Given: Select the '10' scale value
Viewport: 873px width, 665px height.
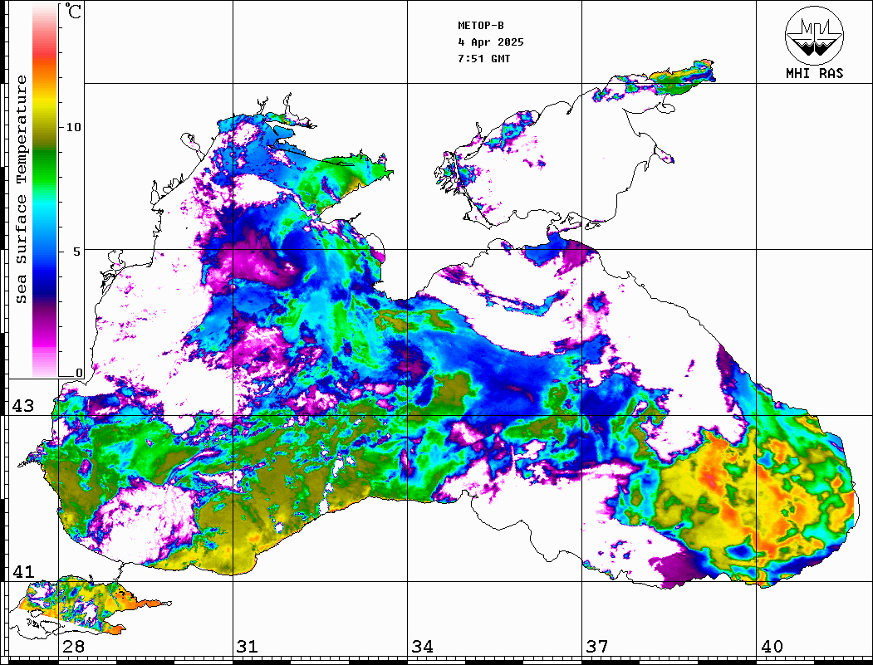Looking at the screenshot, I should coord(73,127).
